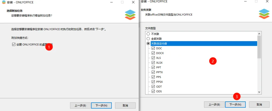
Task: Uncheck the ODT file type checkbox
Action: (153, 86)
